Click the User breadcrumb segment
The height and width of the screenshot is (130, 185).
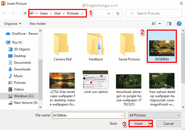(57, 13)
